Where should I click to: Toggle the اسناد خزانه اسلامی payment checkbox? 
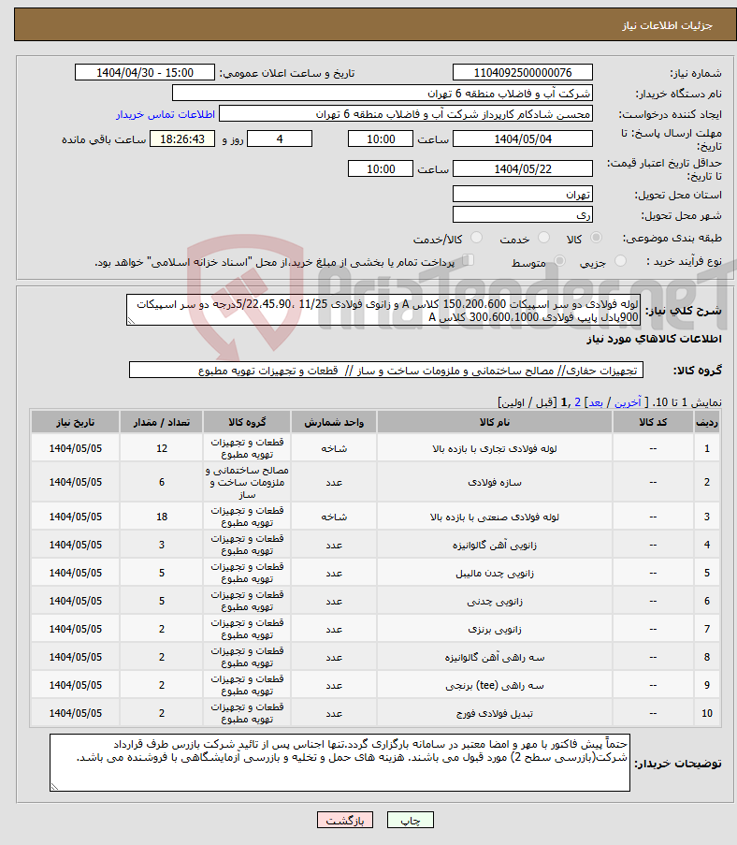click(469, 260)
